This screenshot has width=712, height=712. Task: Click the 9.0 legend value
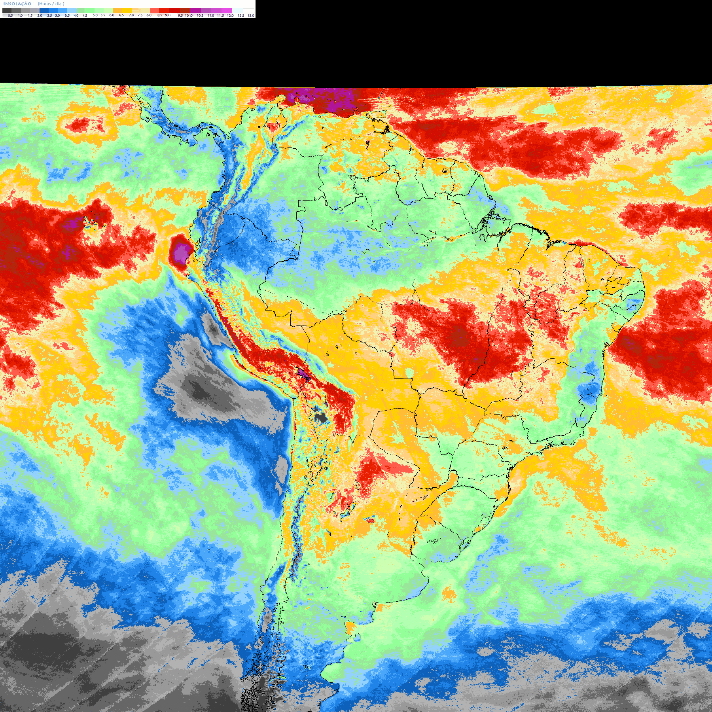(x=168, y=15)
